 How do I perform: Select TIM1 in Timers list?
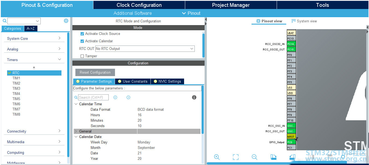coord(16,78)
